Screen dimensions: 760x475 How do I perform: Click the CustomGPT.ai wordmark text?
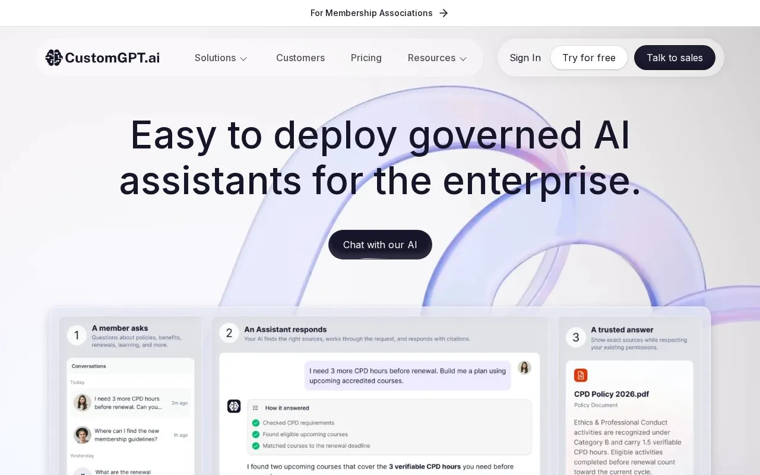(112, 58)
